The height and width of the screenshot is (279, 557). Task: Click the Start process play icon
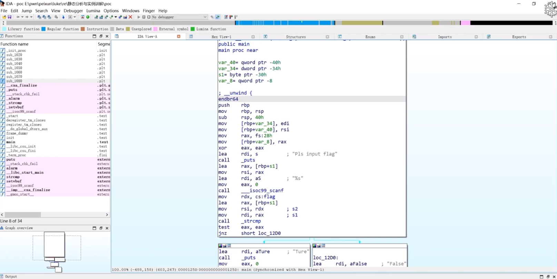139,17
